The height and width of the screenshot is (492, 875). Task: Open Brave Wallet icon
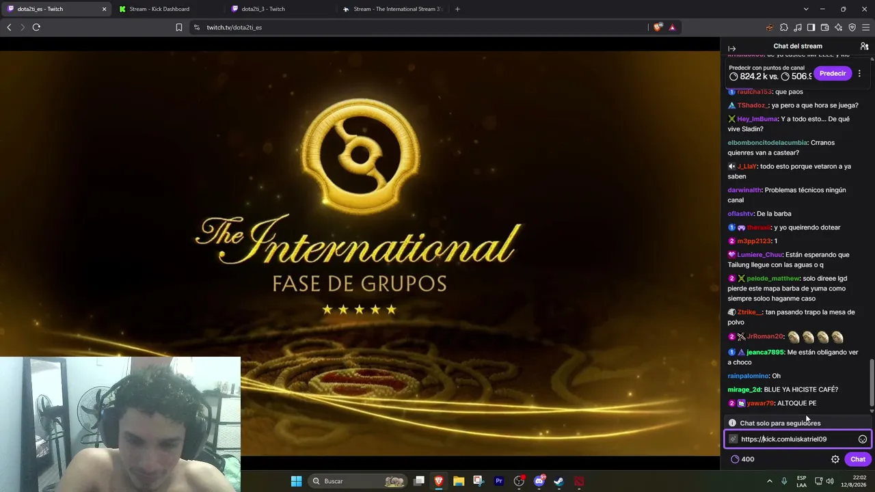[x=824, y=27]
